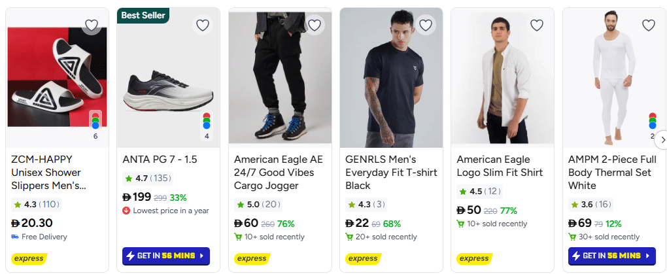Click the Best Seller badge on ANTA shoe

pos(143,15)
